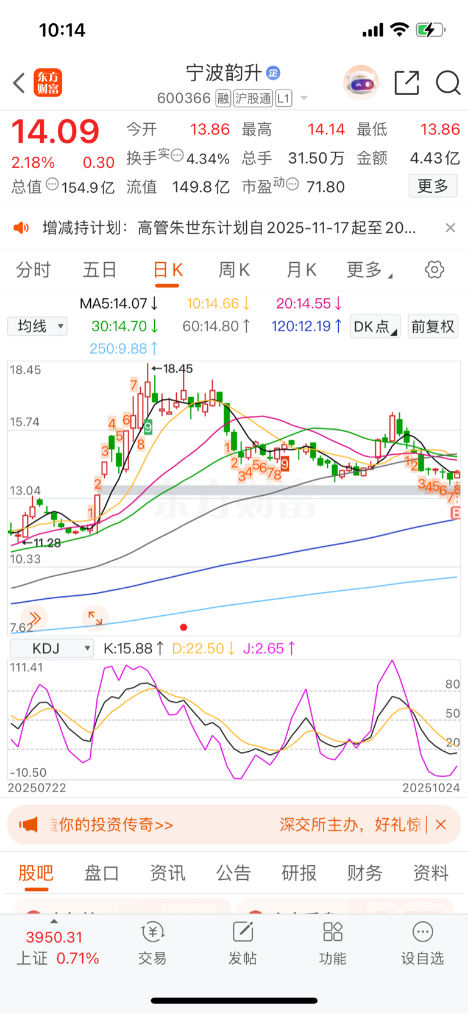Tap the 换手 实 info circle

tap(177, 155)
